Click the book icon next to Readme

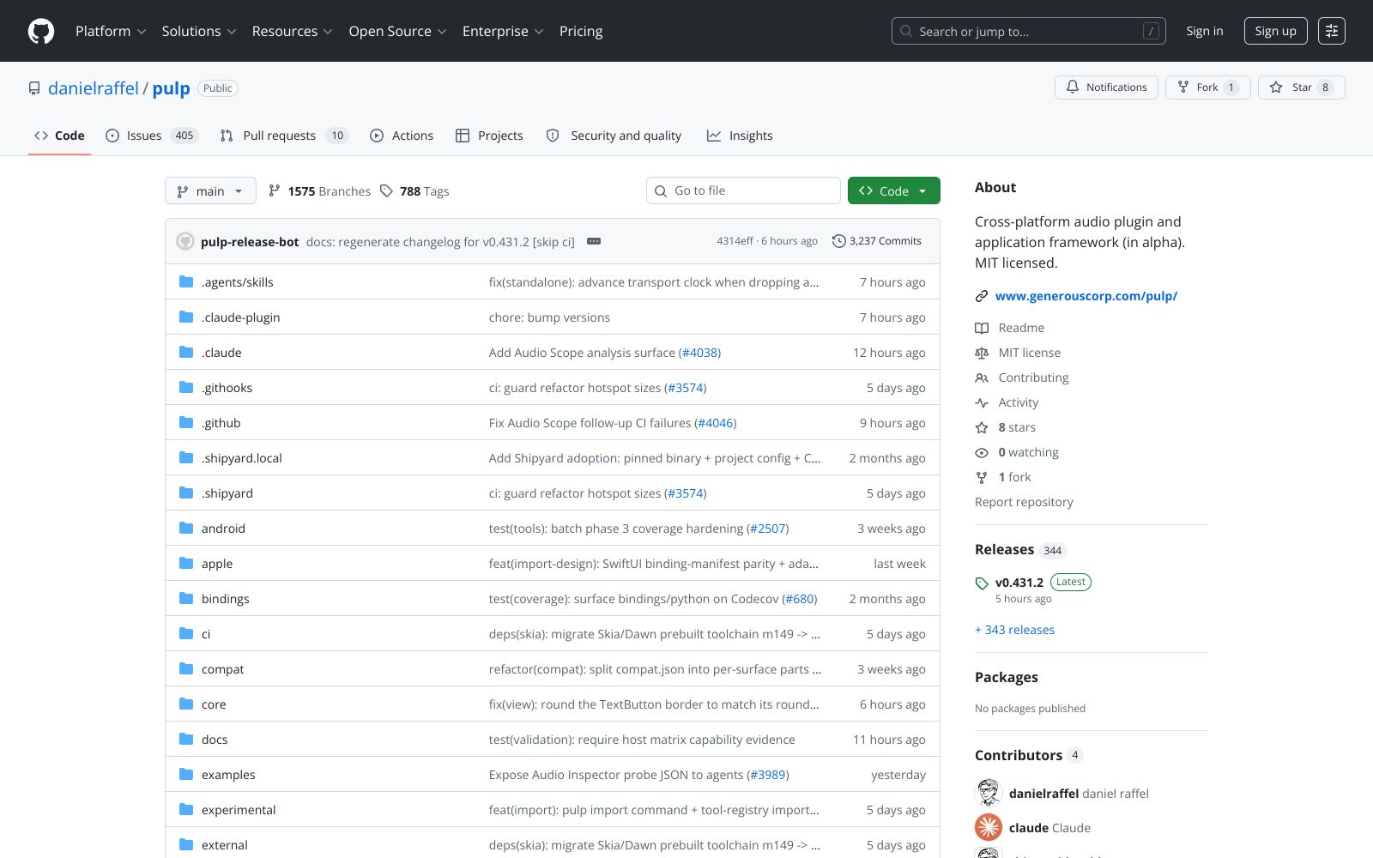[x=982, y=328]
